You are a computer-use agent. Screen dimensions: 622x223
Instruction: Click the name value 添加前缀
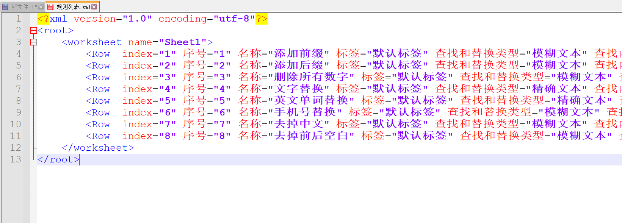coord(299,54)
